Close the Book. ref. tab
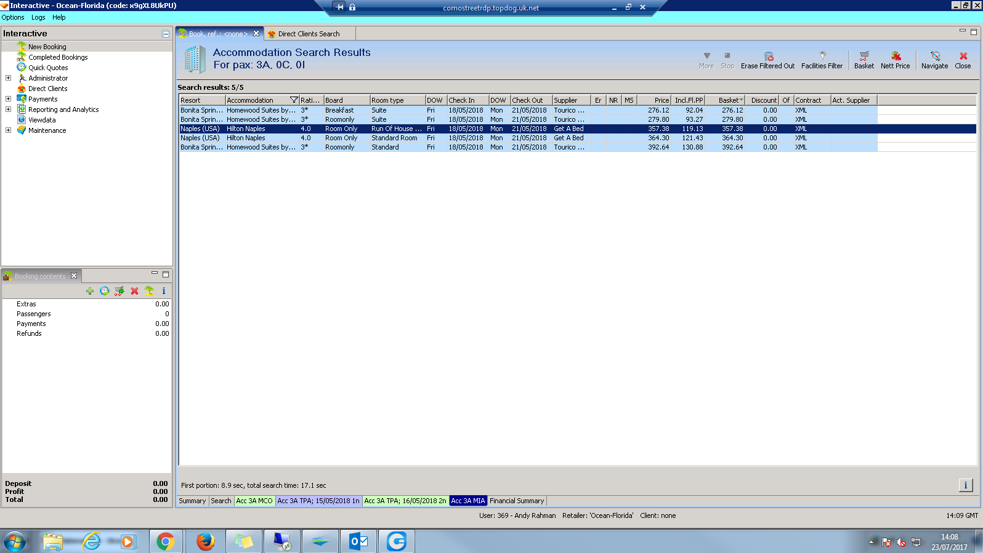This screenshot has height=553, width=983. pyautogui.click(x=256, y=34)
